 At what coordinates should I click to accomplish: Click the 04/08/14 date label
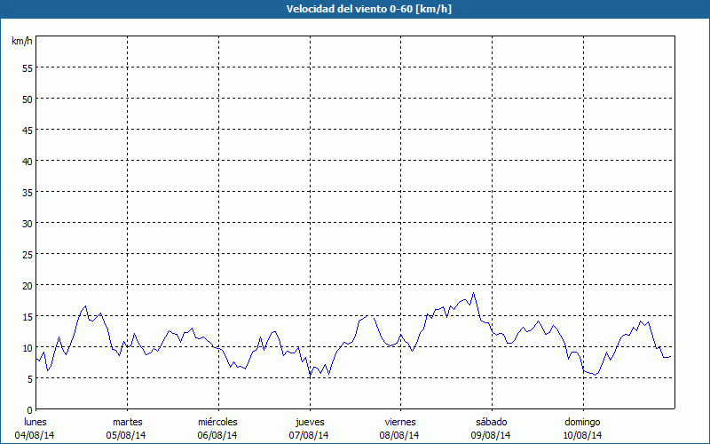pyautogui.click(x=35, y=435)
